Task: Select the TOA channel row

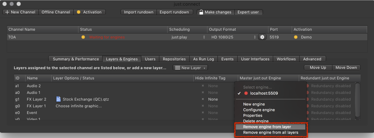Action: 187,37
